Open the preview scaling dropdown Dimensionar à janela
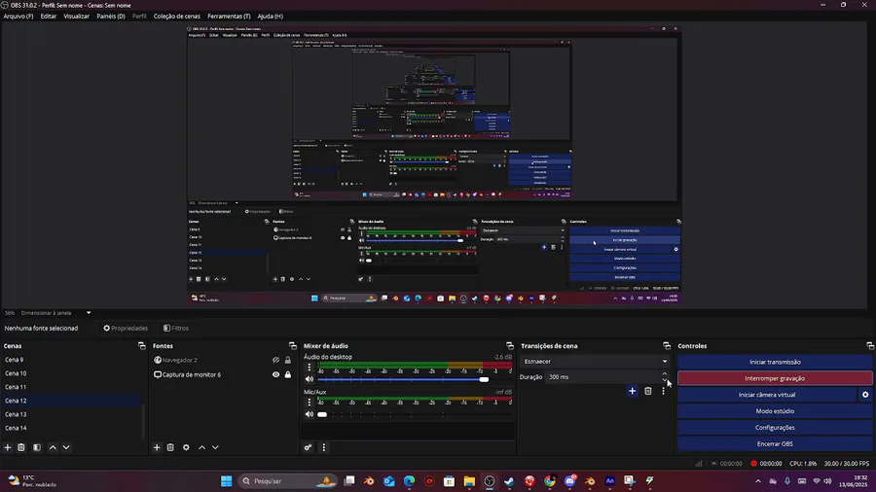The width and height of the screenshot is (876, 492). tap(55, 313)
